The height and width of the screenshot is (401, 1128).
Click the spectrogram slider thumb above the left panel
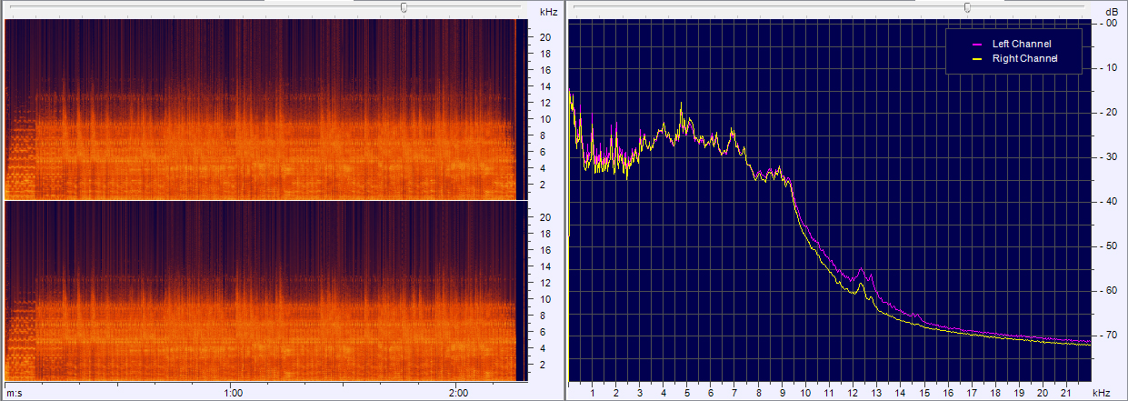coord(404,7)
